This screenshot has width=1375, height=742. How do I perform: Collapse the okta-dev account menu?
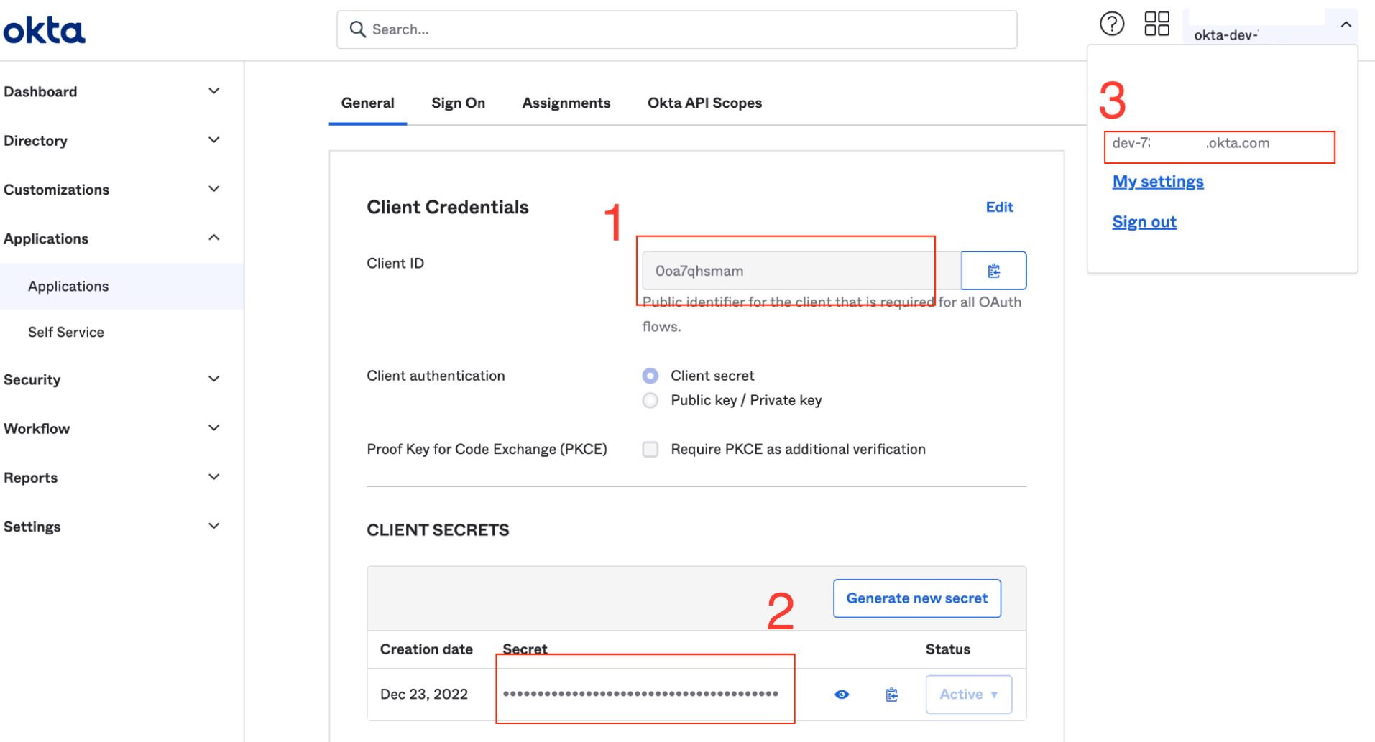[1346, 25]
